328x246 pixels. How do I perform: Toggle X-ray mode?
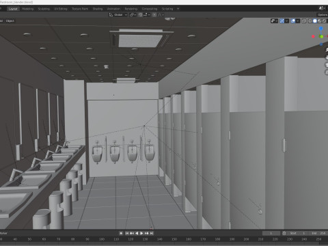pos(304,21)
